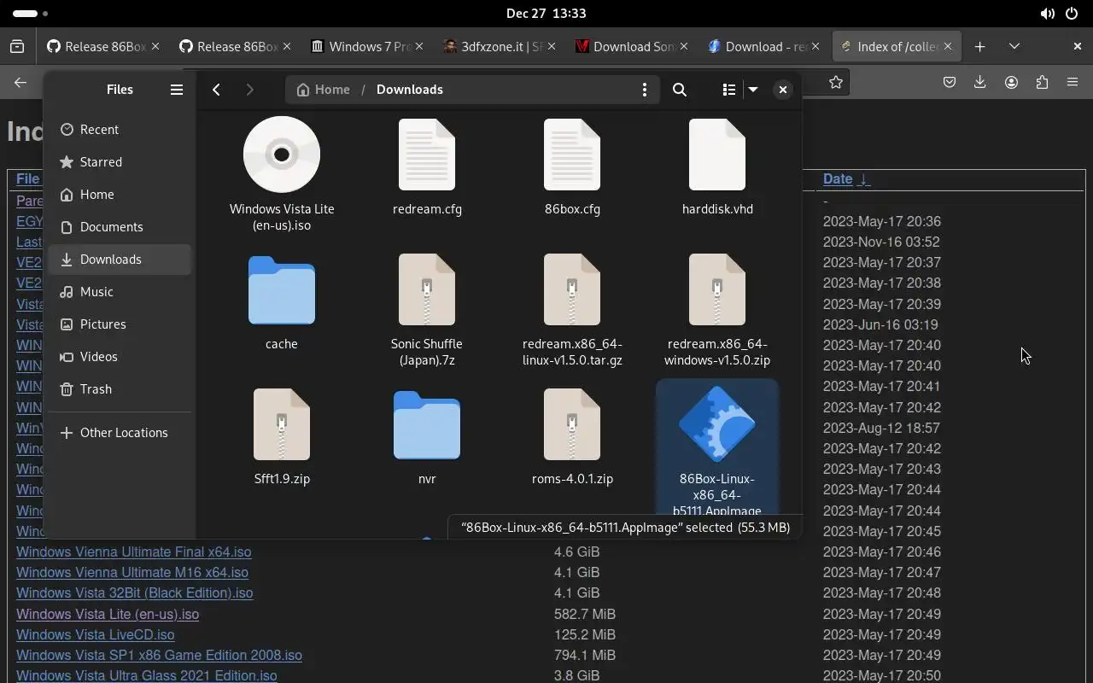The height and width of the screenshot is (683, 1093).
Task: Open the path bar three-dot menu
Action: tap(645, 90)
